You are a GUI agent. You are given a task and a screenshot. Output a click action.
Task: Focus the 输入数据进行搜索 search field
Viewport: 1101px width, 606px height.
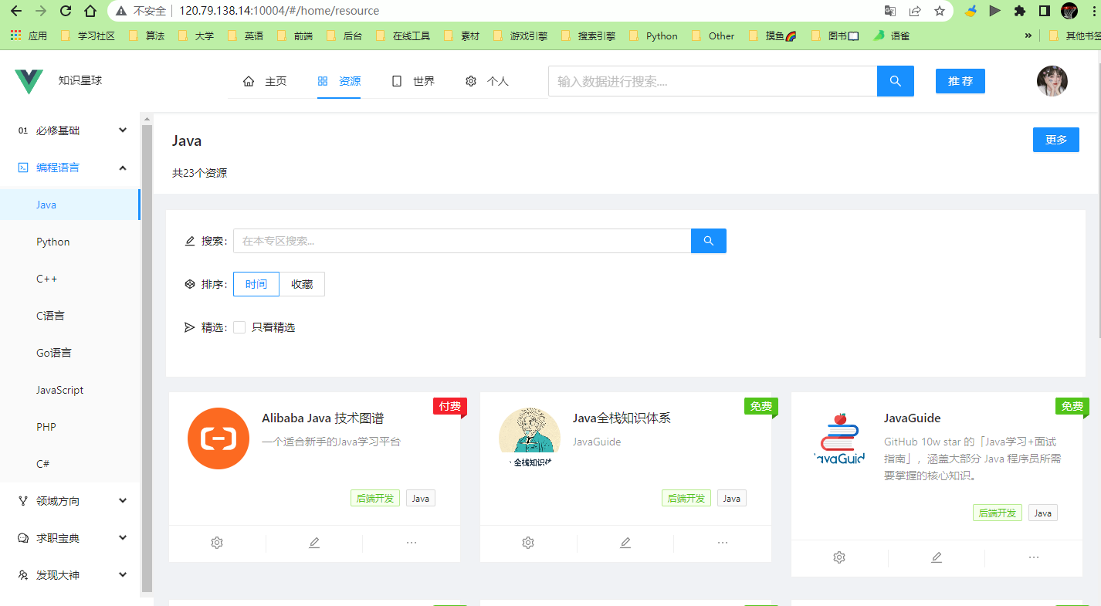tap(713, 81)
